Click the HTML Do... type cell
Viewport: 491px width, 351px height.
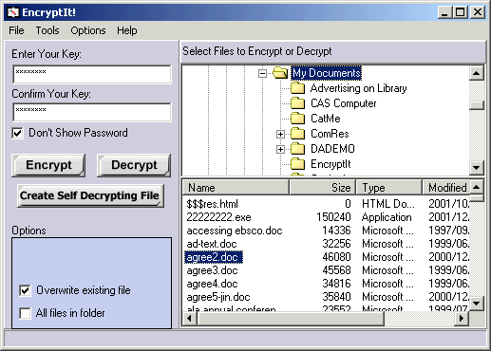388,204
